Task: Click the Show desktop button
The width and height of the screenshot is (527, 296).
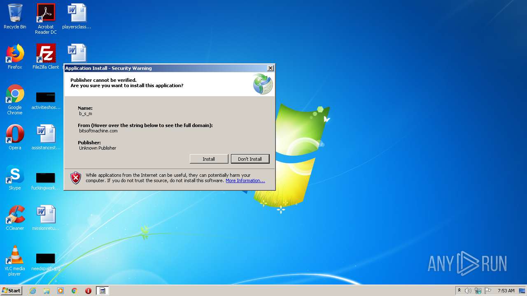Action: [522, 291]
